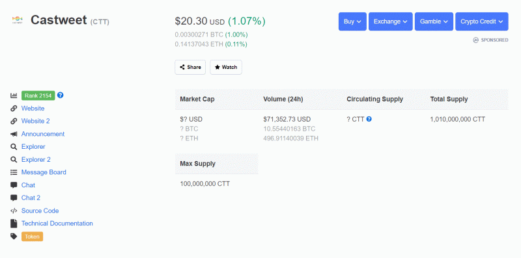
Task: Open the Chat link
Action: pyautogui.click(x=28, y=185)
